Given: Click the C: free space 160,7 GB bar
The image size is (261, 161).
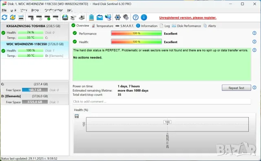Looking at the screenshot, I should click(x=35, y=90).
